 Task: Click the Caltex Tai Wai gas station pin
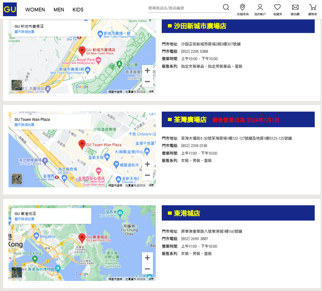[x=47, y=89]
